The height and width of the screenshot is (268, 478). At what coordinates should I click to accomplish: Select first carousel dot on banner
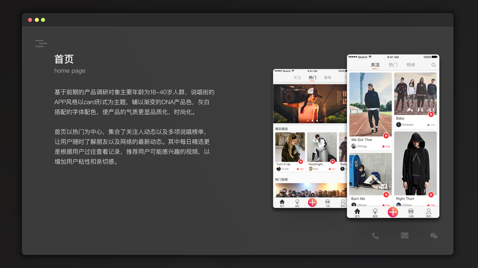(308, 121)
